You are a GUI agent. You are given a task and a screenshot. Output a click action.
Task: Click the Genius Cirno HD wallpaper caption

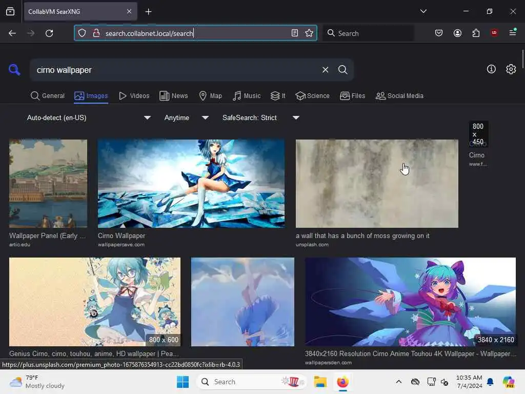(94, 353)
